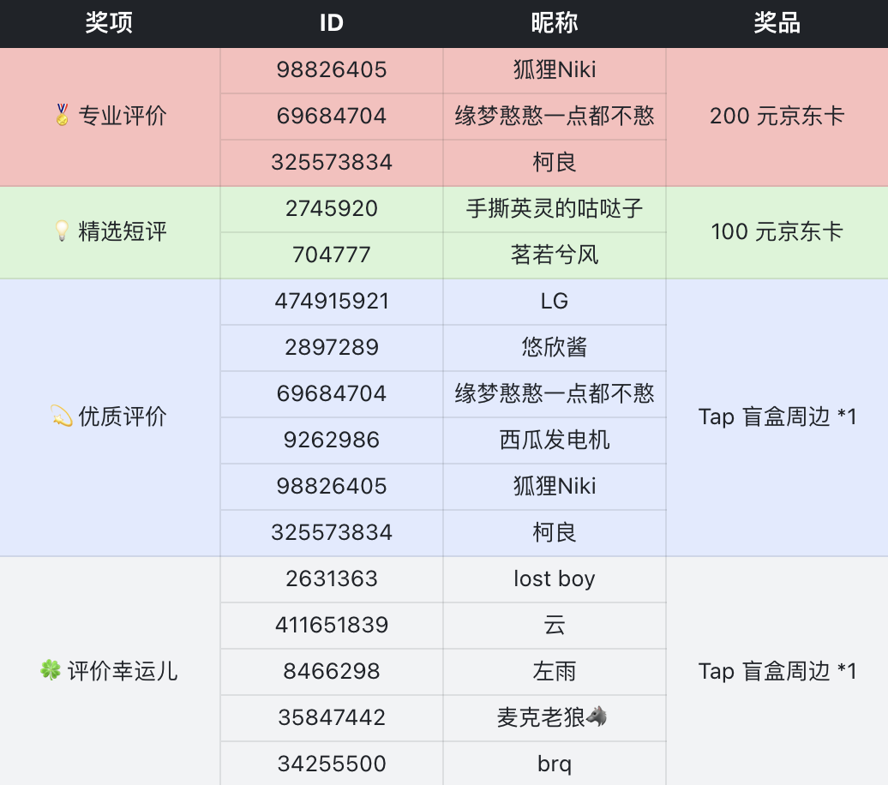Click the light bulb emoji beside 精选短评
Viewport: 888px width, 785px height.
pos(62,231)
